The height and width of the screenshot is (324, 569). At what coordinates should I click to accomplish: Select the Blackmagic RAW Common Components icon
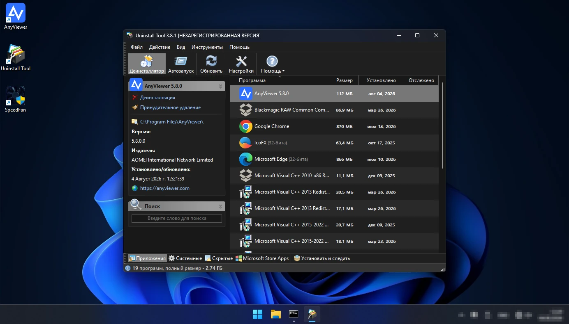(x=246, y=110)
